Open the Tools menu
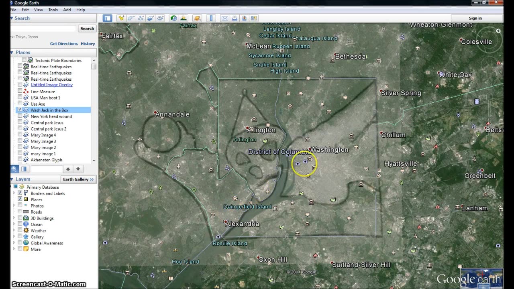Image resolution: width=514 pixels, height=289 pixels. pos(53,10)
